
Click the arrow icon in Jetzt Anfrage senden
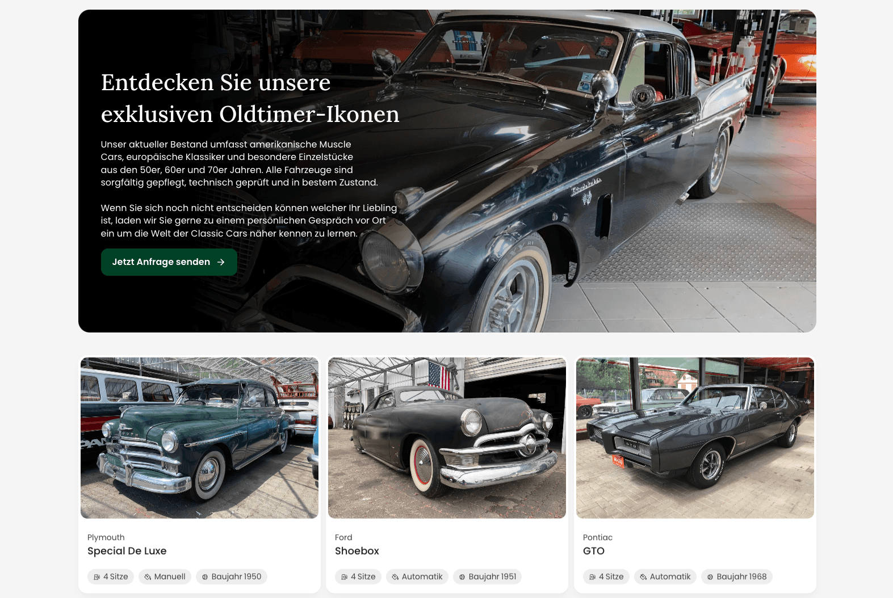pos(221,262)
